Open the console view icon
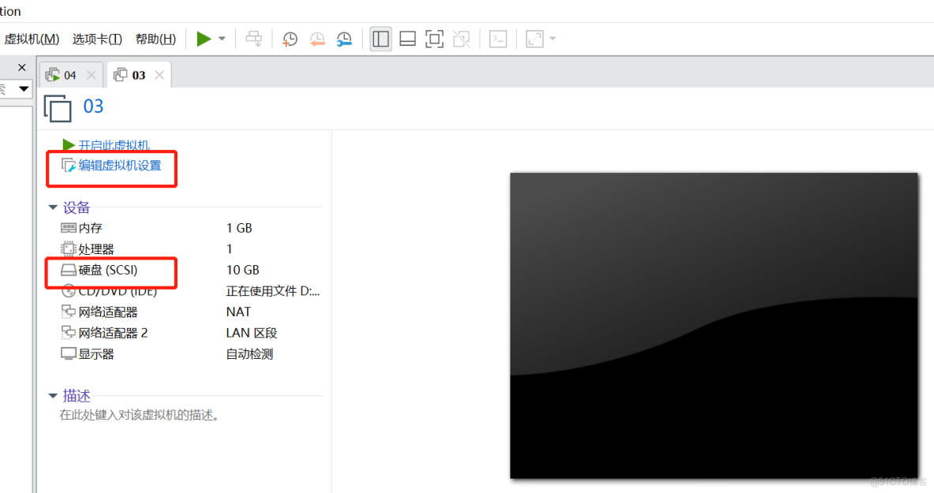The height and width of the screenshot is (493, 934). [498, 39]
